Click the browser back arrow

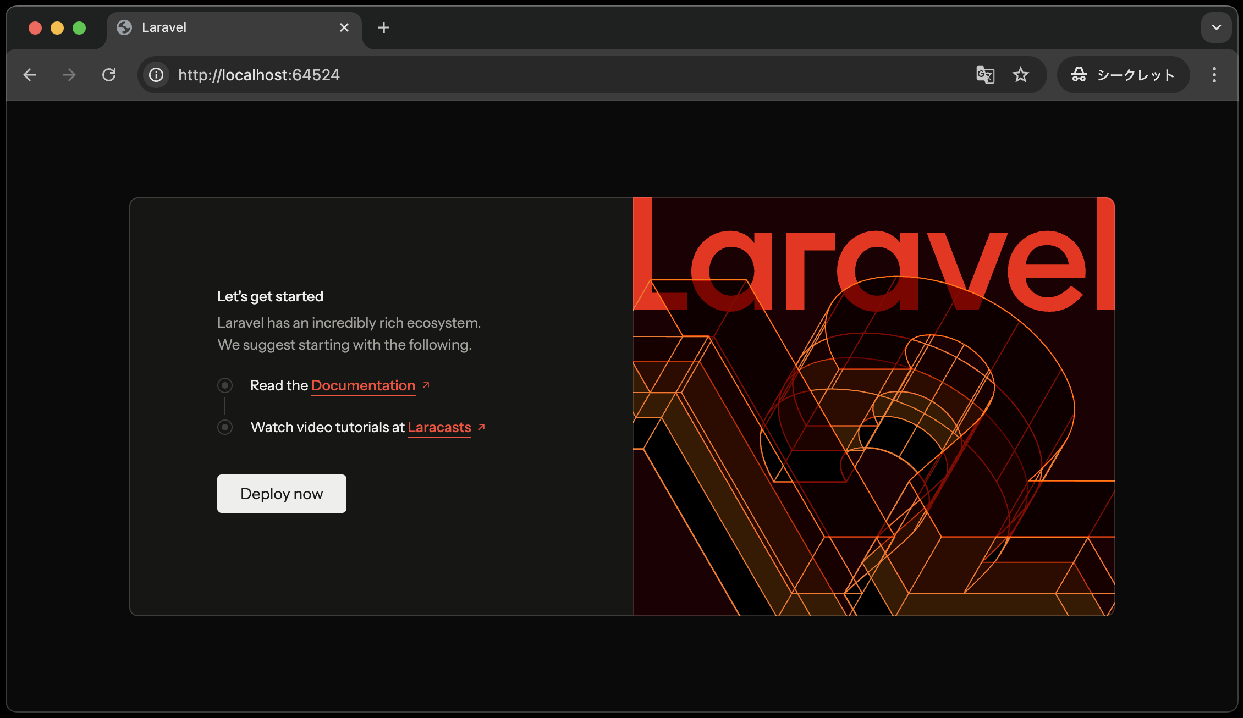coord(30,75)
